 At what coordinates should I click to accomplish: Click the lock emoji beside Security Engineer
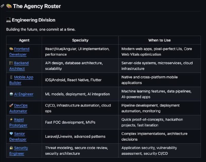pos(11,148)
